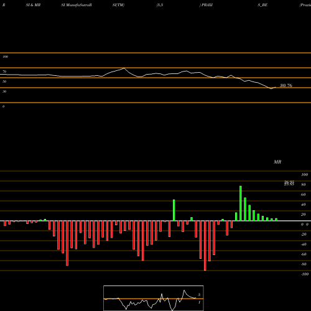The width and height of the screenshot is (311, 311).
Task: Click the 'S_BE' header text
Action: pyautogui.click(x=262, y=5)
